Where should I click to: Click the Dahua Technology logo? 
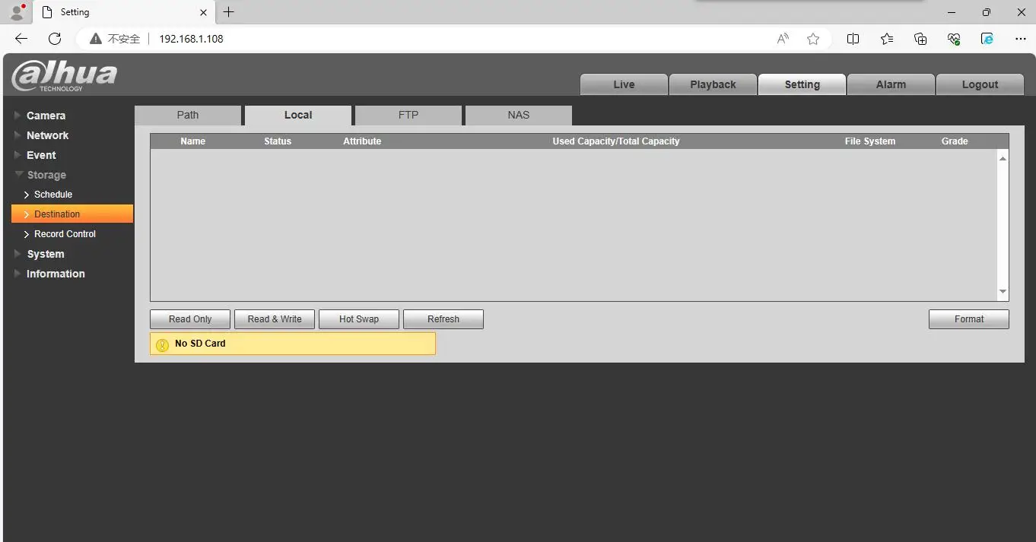[65, 76]
